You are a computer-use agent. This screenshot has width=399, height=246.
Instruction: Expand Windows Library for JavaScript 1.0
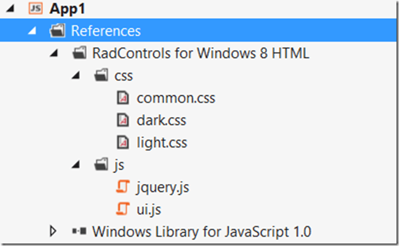pos(53,231)
